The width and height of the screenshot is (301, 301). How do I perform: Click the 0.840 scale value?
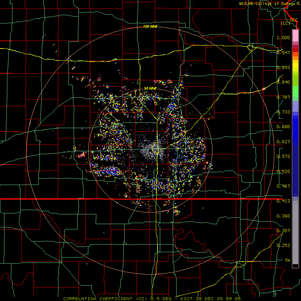pyautogui.click(x=283, y=82)
